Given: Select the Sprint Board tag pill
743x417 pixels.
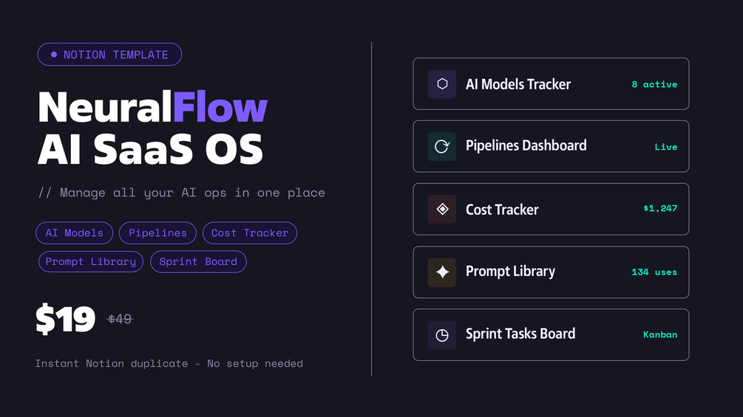Looking at the screenshot, I should [198, 262].
